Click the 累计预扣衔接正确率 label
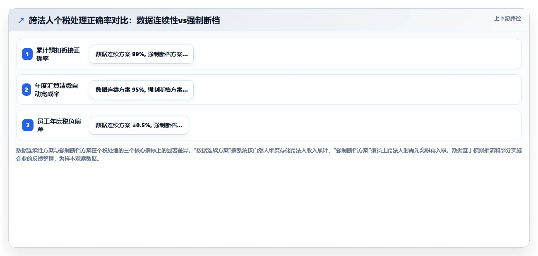This screenshot has width=538, height=256. tap(58, 54)
